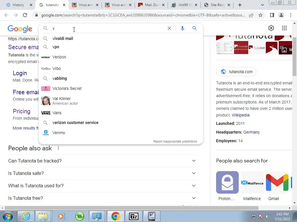The height and width of the screenshot is (222, 297).
Task: Select Venmo suggestion
Action: click(x=121, y=133)
